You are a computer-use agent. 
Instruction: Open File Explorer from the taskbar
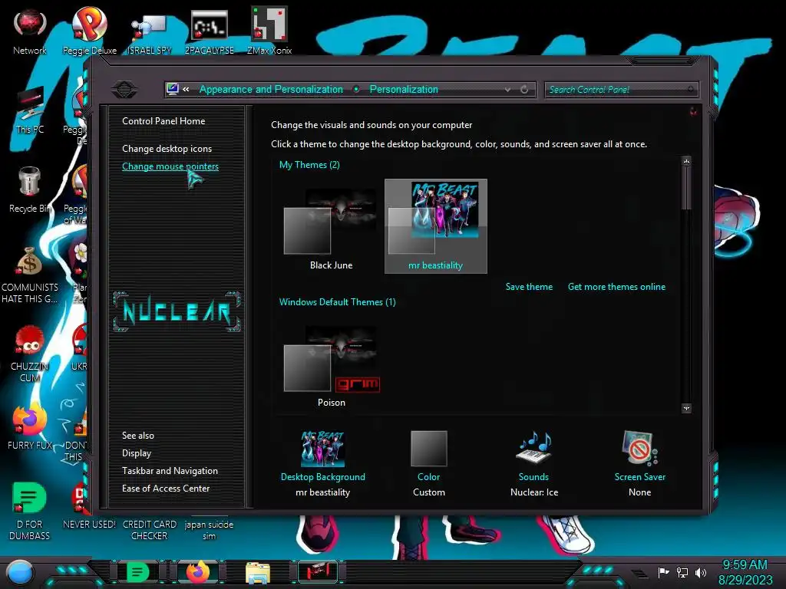[x=258, y=572]
